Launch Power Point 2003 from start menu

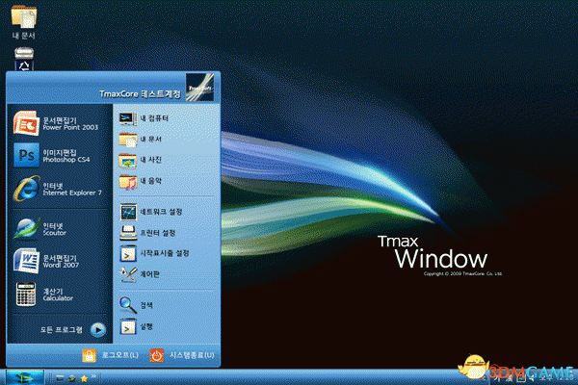click(56, 123)
